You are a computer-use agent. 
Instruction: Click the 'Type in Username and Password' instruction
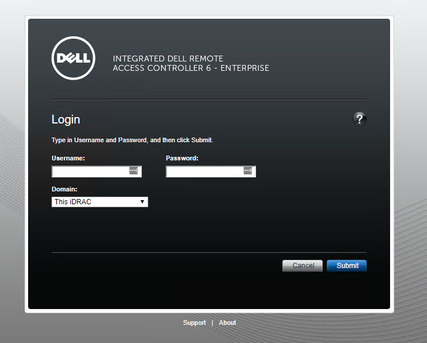click(132, 140)
